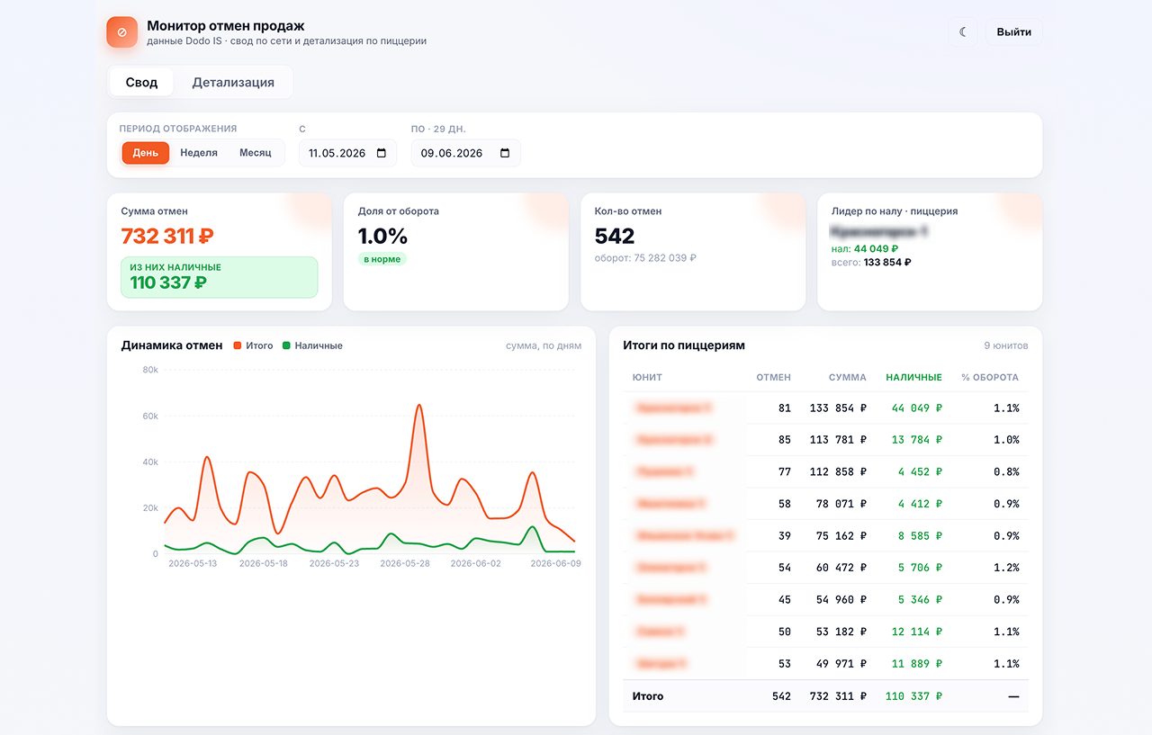Open calendar picker in start date field
The image size is (1152, 735).
382,153
